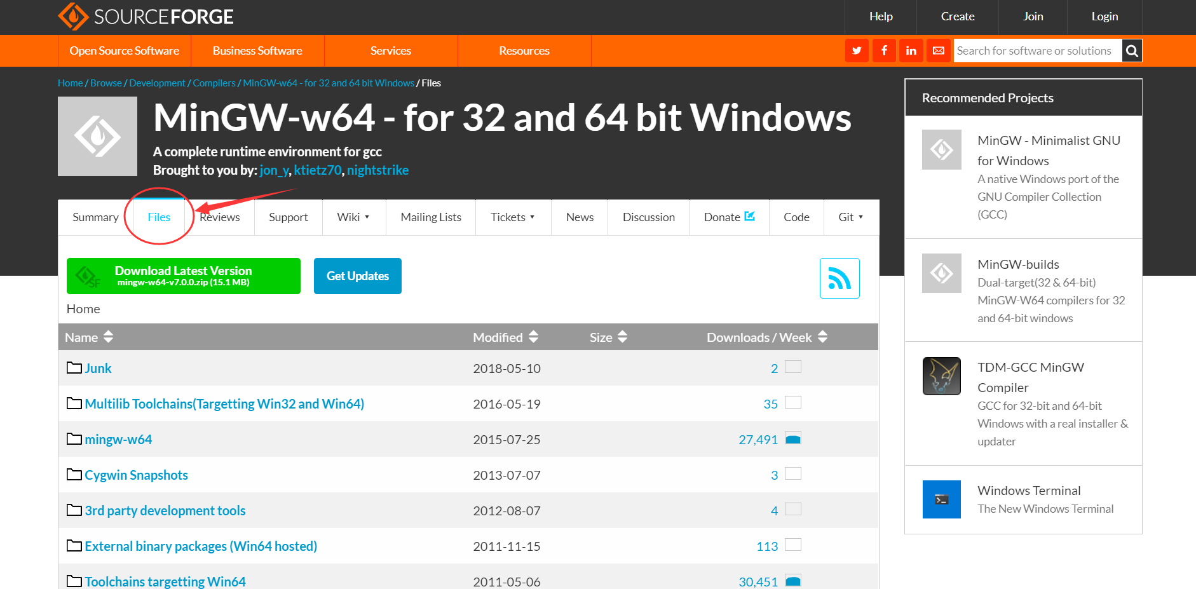Switch to the Support tab

[x=289, y=217]
